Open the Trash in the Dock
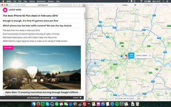Image resolution: width=171 pixels, height=107 pixels. pos(137,104)
